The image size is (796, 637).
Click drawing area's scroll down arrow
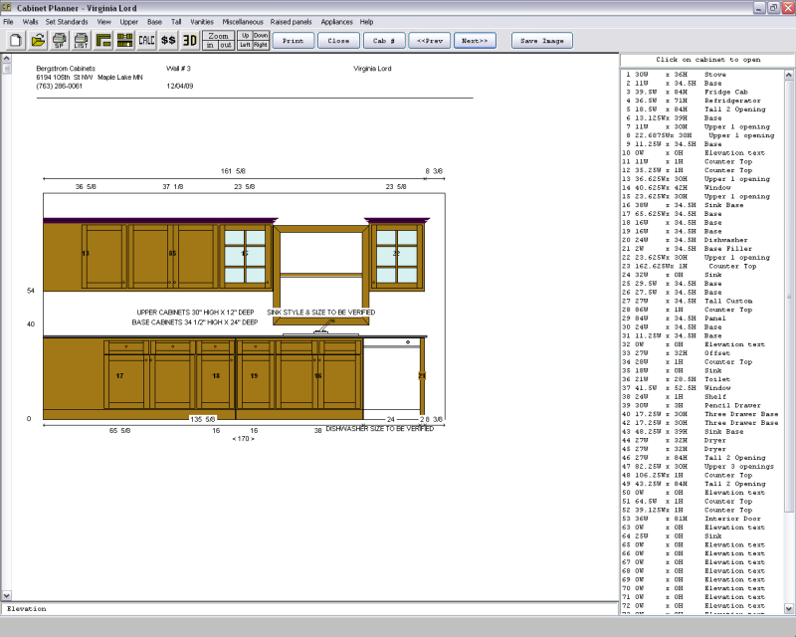[6, 595]
